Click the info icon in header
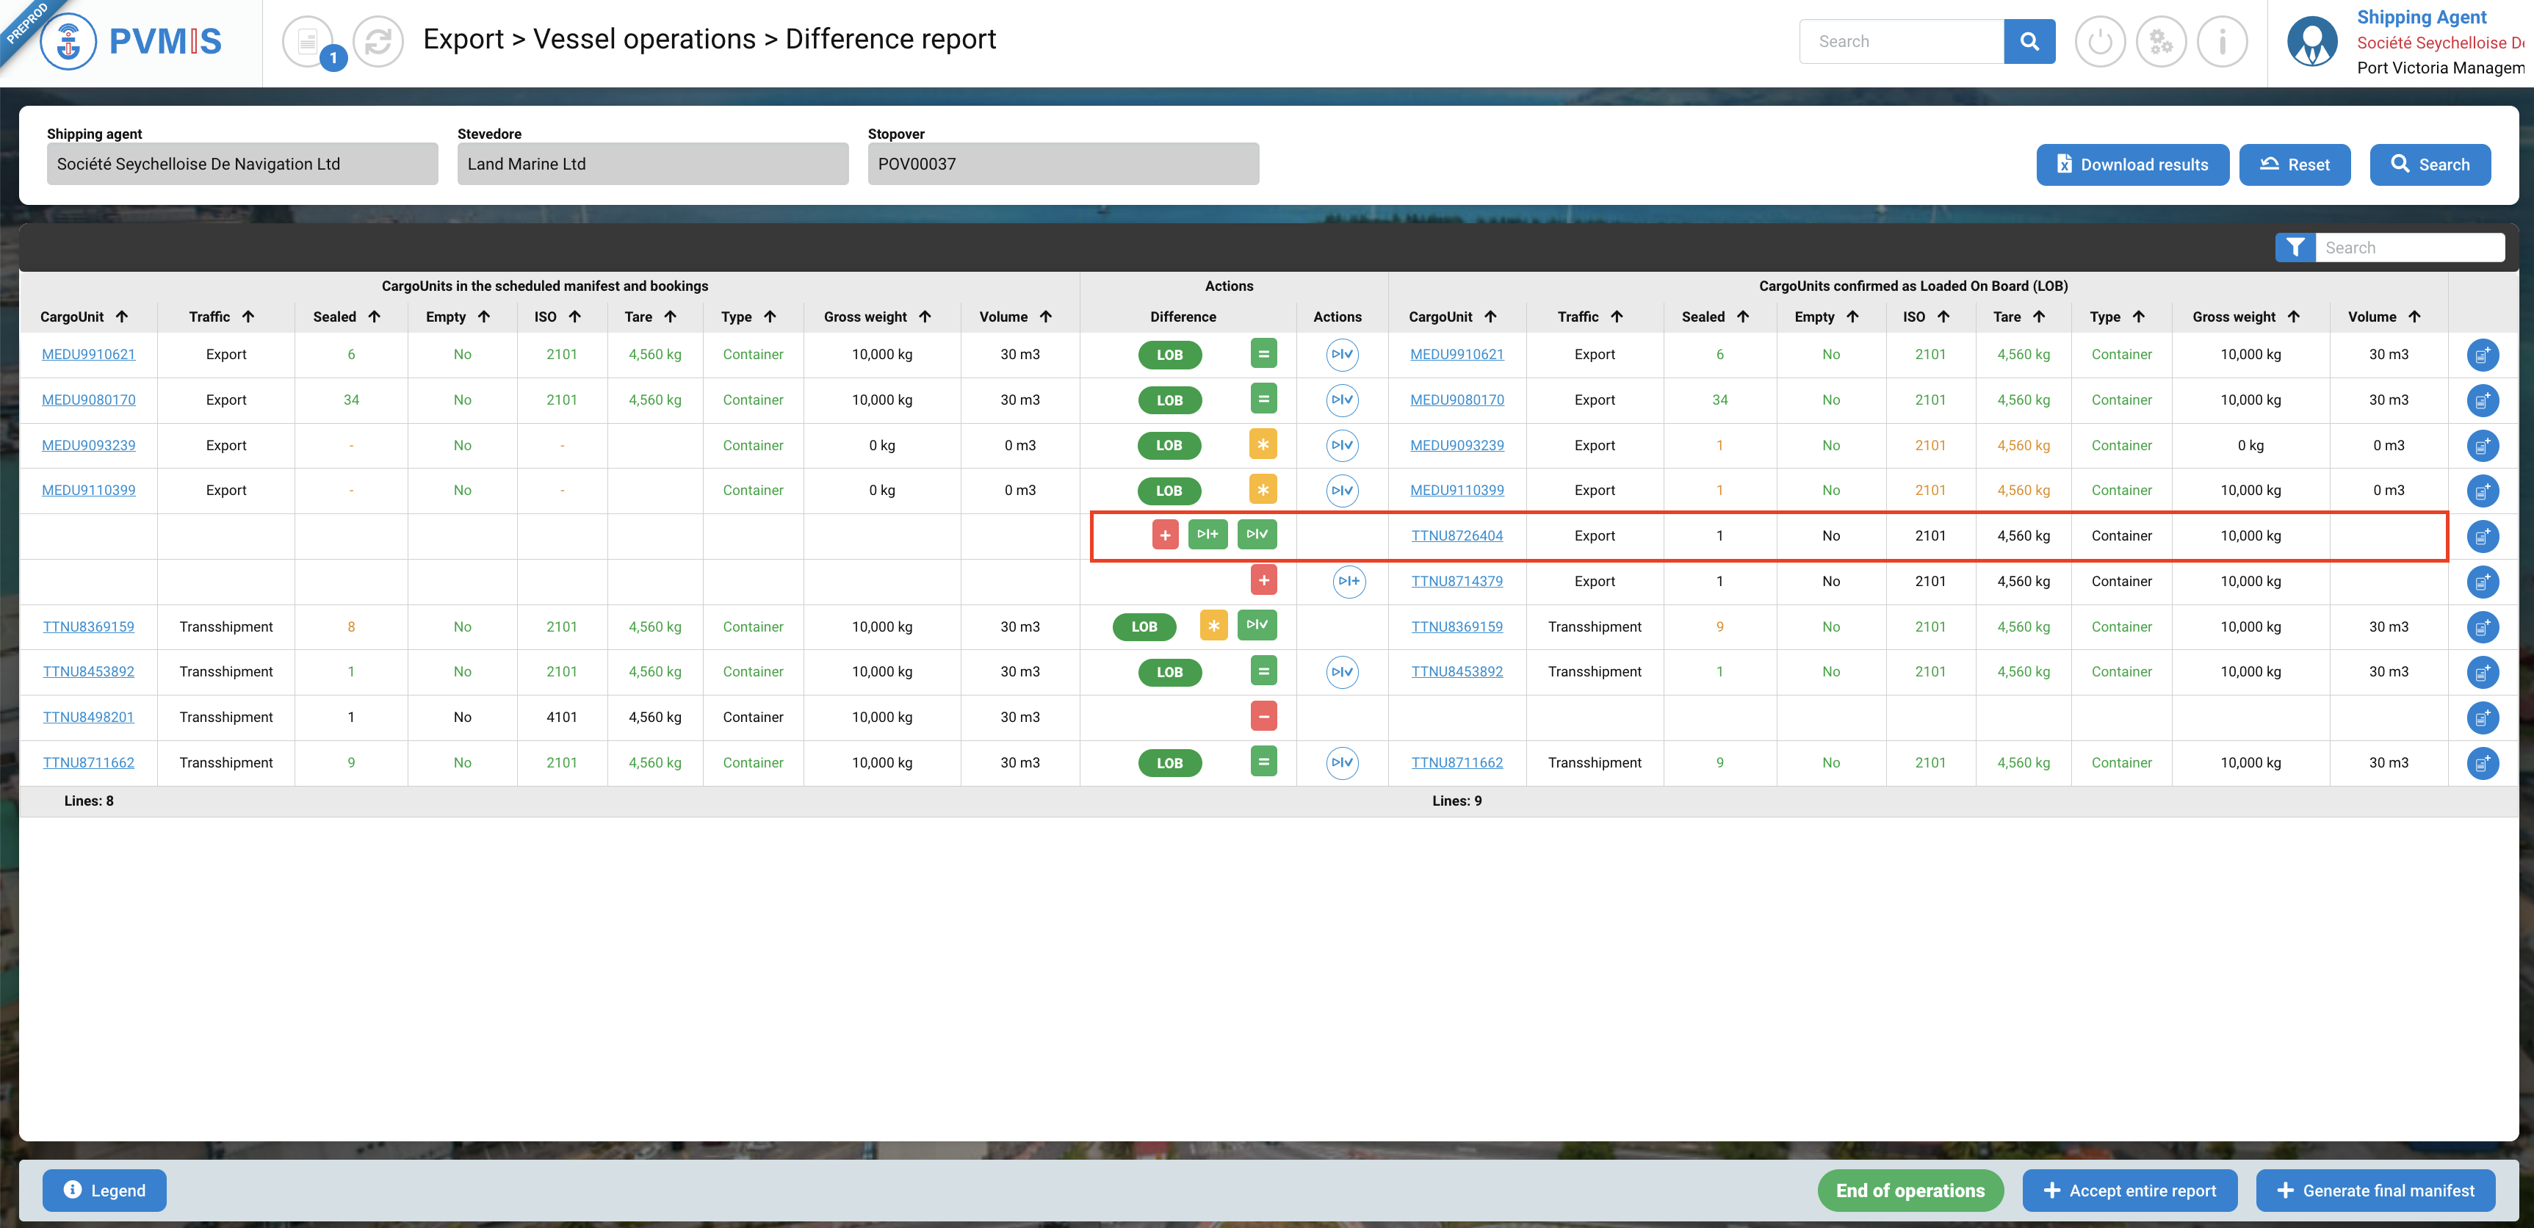 [2222, 41]
